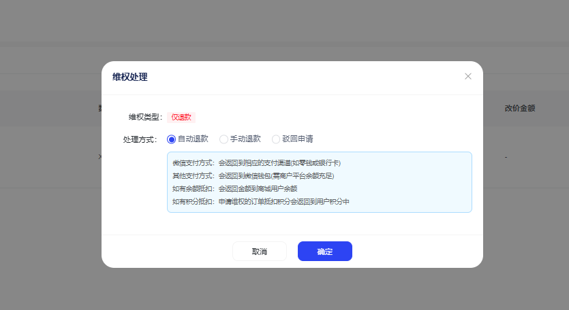Click the 处理方式 field label
The image size is (569, 310).
(x=140, y=139)
